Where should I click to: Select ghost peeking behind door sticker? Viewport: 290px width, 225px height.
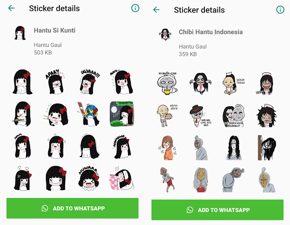pos(267,148)
